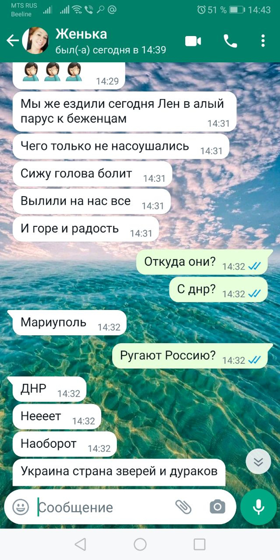Select the message 'Мариуполь'

[x=69, y=323]
